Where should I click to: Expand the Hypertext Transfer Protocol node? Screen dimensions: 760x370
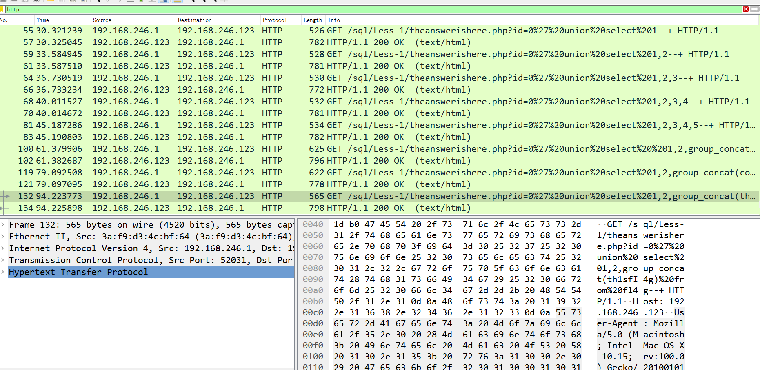point(3,272)
